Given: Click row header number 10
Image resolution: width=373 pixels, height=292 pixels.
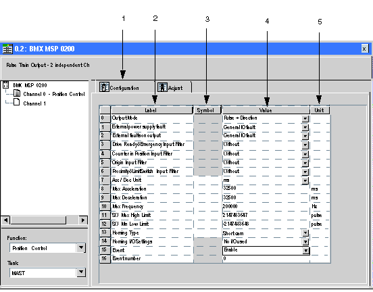Looking at the screenshot, I should click(x=105, y=206).
